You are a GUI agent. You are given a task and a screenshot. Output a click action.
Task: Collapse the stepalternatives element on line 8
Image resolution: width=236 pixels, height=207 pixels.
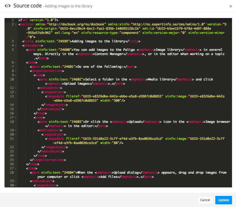coord(15,71)
